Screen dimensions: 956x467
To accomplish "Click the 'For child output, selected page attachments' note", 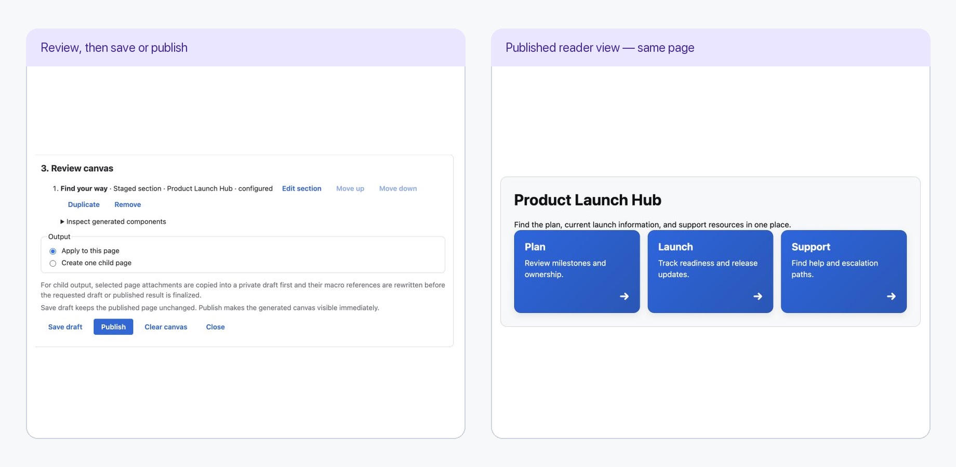I will coord(243,290).
